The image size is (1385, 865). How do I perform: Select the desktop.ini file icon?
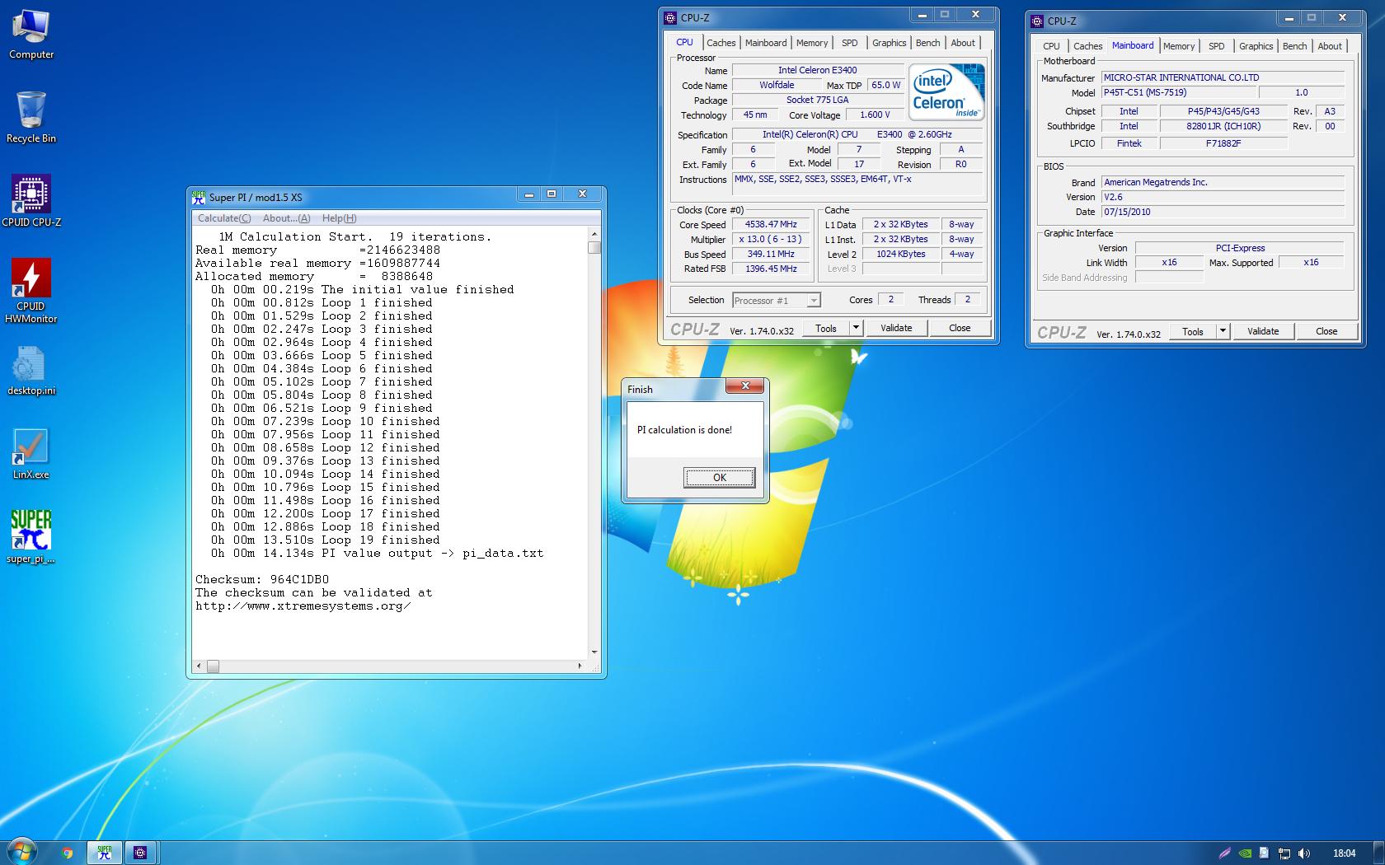[31, 370]
